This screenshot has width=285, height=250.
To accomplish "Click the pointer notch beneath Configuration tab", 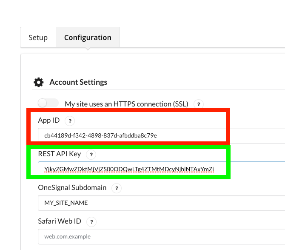I will click(x=88, y=49).
